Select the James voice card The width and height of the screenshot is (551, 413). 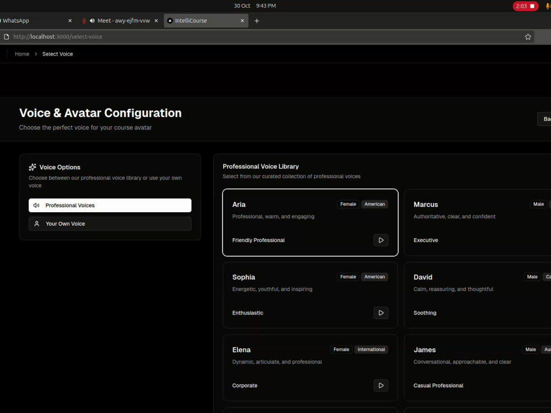(478, 368)
